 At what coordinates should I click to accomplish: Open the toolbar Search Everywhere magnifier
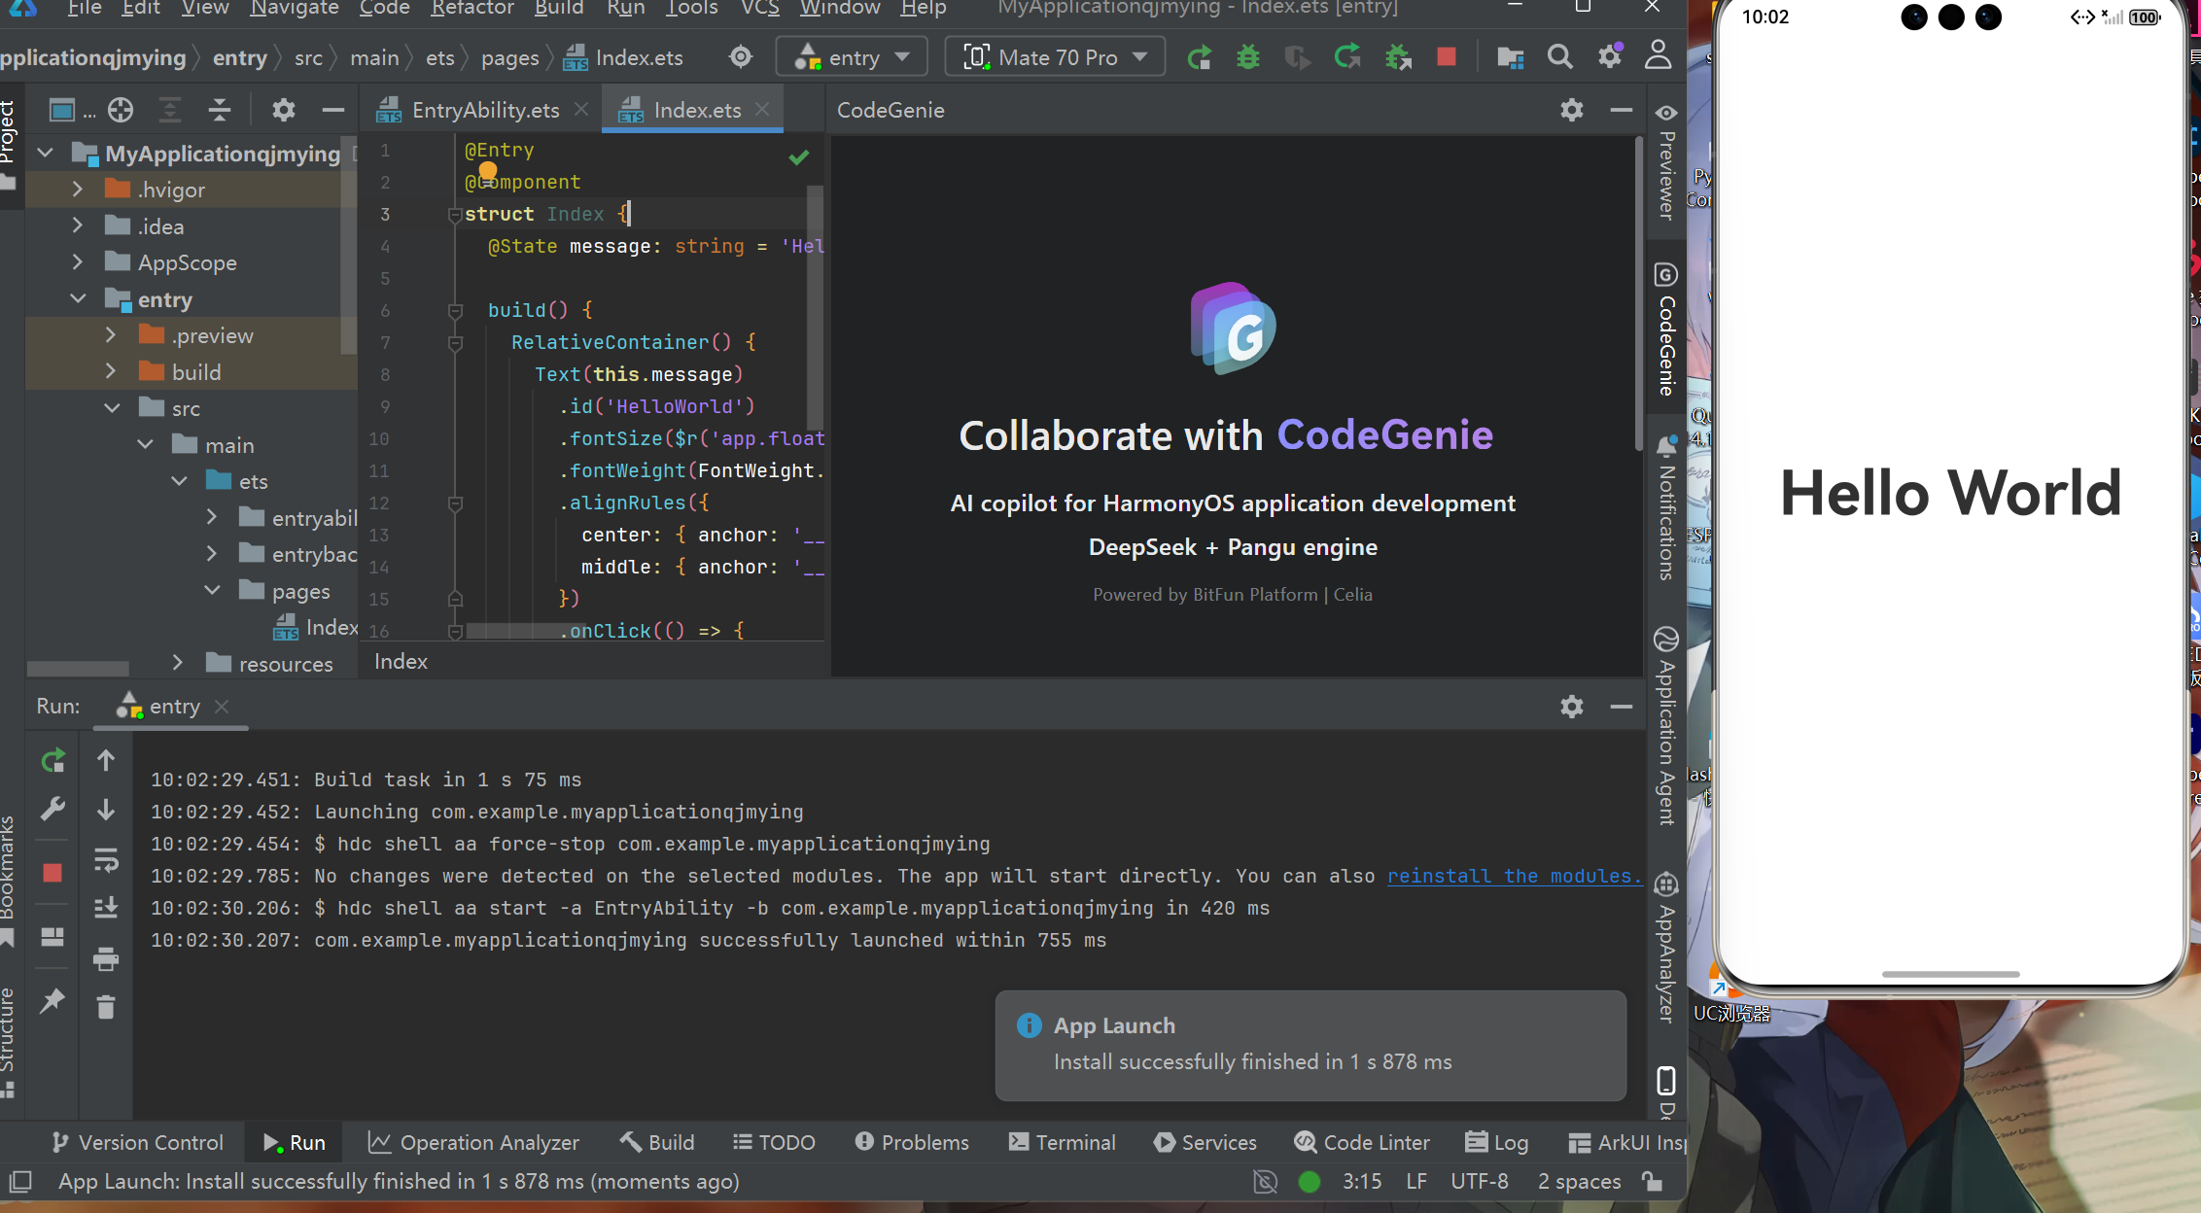(x=1559, y=57)
